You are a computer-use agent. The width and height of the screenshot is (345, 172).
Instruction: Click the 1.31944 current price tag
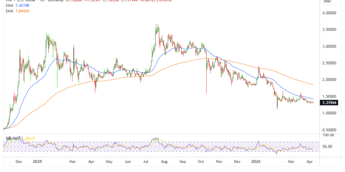[329, 103]
